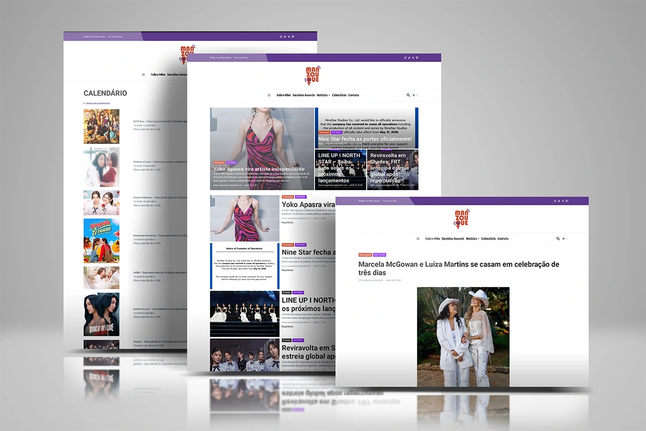Click Read More under LINE UP list article
Screen dimensions: 646x431
tap(287, 326)
